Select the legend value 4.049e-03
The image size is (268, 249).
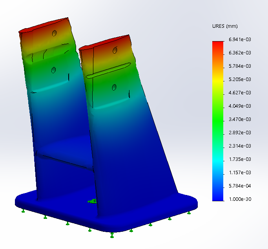tap(240, 106)
